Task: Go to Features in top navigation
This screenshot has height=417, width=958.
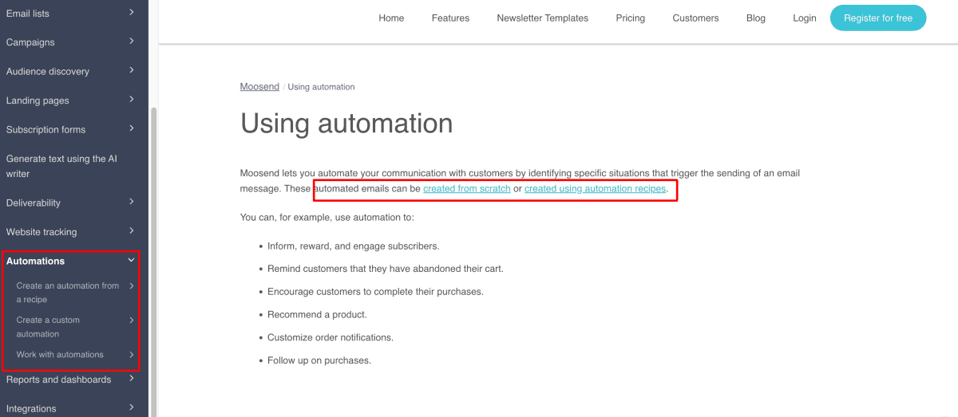Action: [x=450, y=18]
